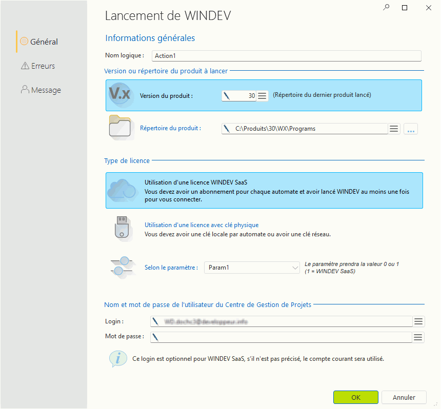This screenshot has width=441, height=409.
Task: Browse for product directory with ellipsis button
Action: point(411,129)
